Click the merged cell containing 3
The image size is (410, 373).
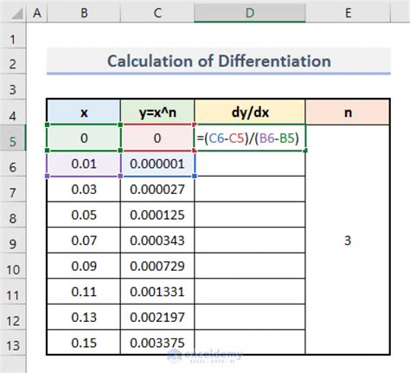[x=348, y=240]
